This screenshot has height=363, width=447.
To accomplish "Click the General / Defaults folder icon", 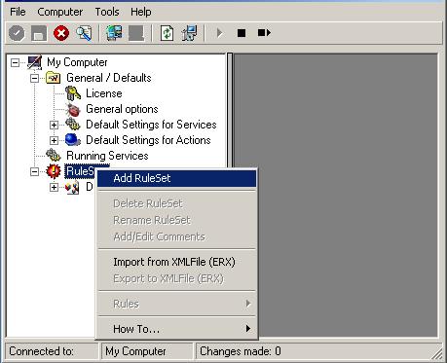I will tap(53, 78).
